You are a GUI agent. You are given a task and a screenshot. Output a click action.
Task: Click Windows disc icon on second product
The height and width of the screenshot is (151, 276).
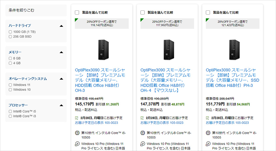click(142, 144)
